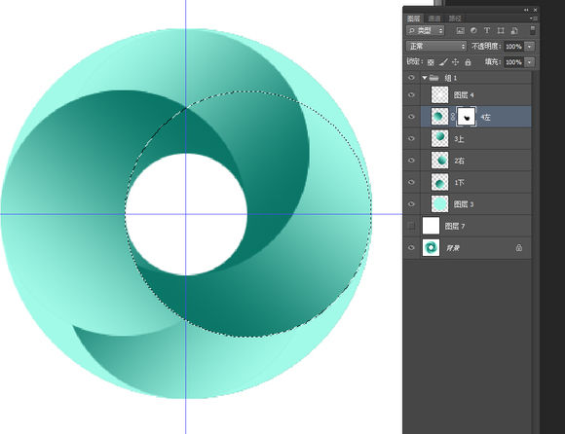This screenshot has width=565, height=434.
Task: Open the 不透明度 opacity slider arrow
Action: coord(529,47)
